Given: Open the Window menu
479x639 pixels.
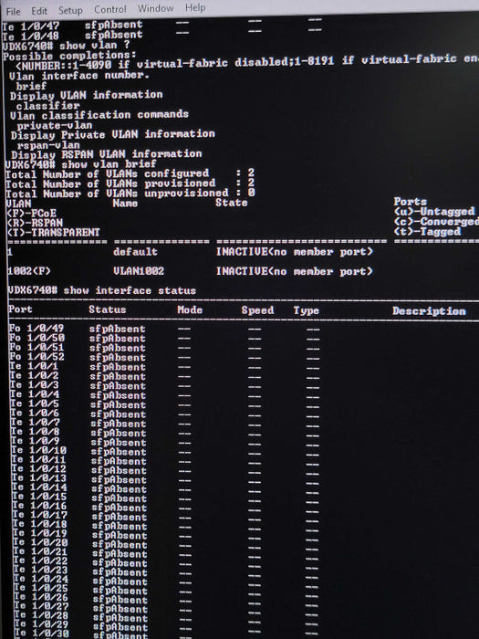Looking at the screenshot, I should point(155,8).
